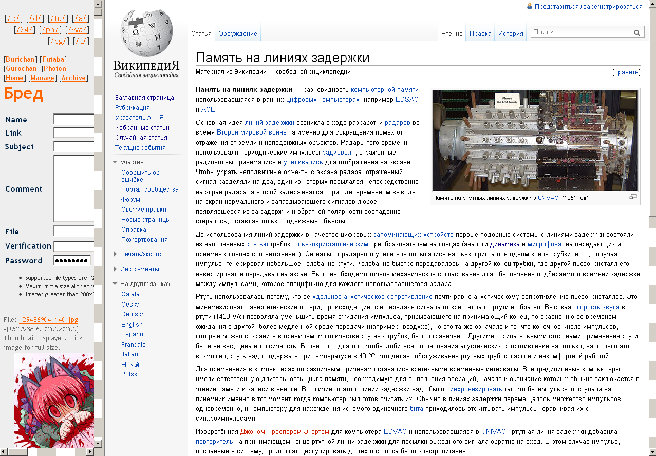This screenshot has height=456, width=656.
Task: Switch article language to English
Action: click(132, 325)
